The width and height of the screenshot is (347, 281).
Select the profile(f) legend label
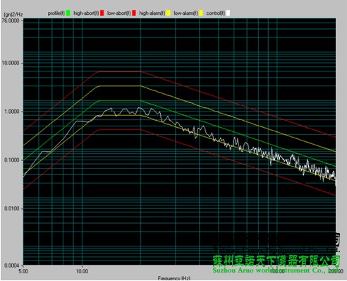(56, 13)
